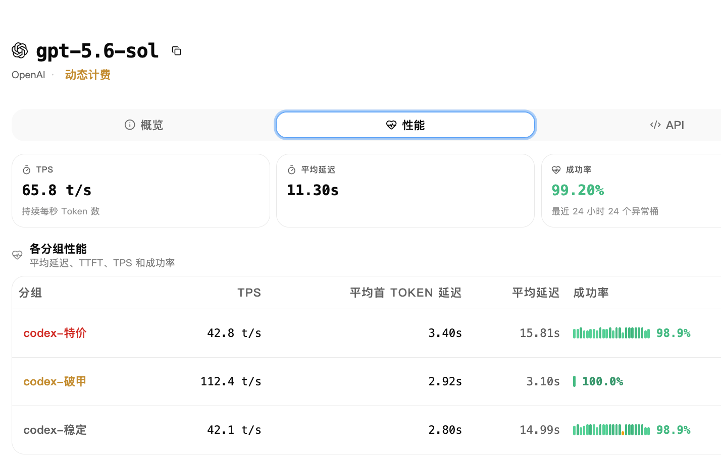
Task: Click the 平均延迟、TTFT、TPS 和成功率 subtitle
Action: tap(102, 263)
